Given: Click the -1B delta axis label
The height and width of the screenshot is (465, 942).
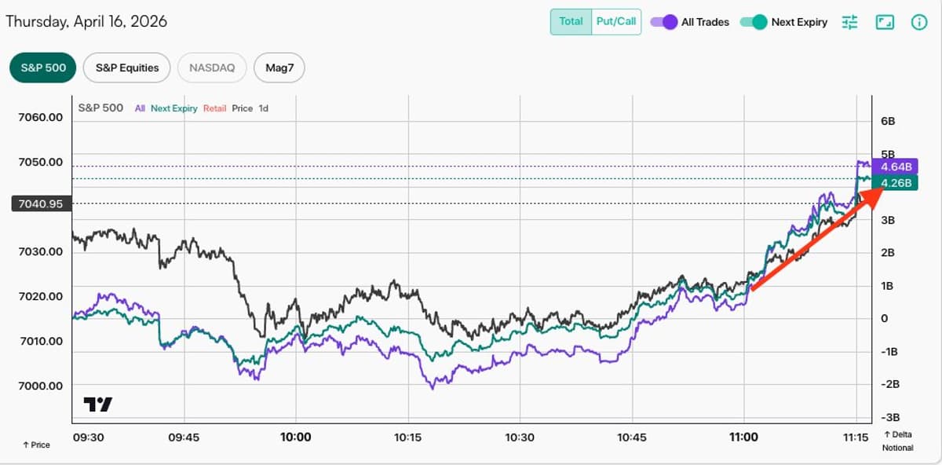Looking at the screenshot, I should (x=889, y=352).
